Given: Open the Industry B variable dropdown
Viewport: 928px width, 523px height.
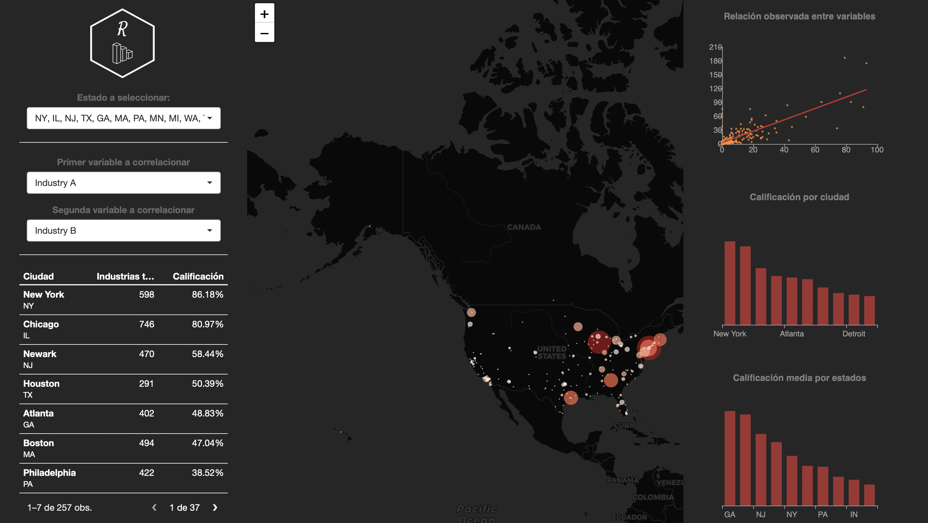Looking at the screenshot, I should click(x=123, y=231).
